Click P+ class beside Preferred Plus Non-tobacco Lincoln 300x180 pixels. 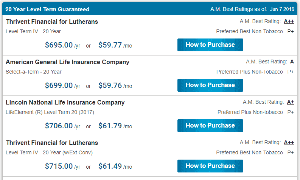pos(291,112)
